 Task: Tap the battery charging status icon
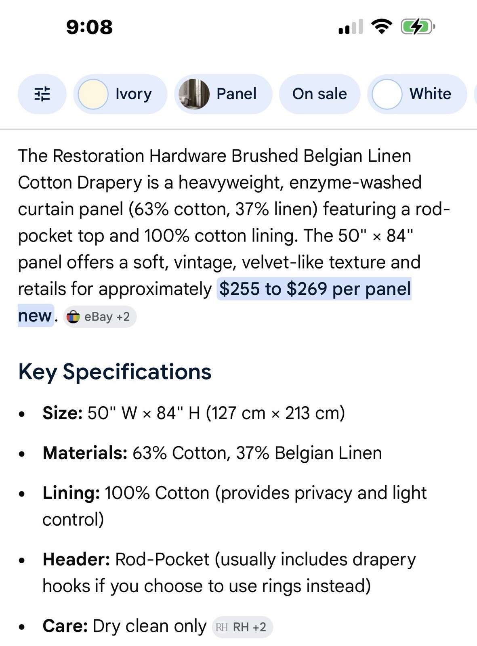[418, 27]
